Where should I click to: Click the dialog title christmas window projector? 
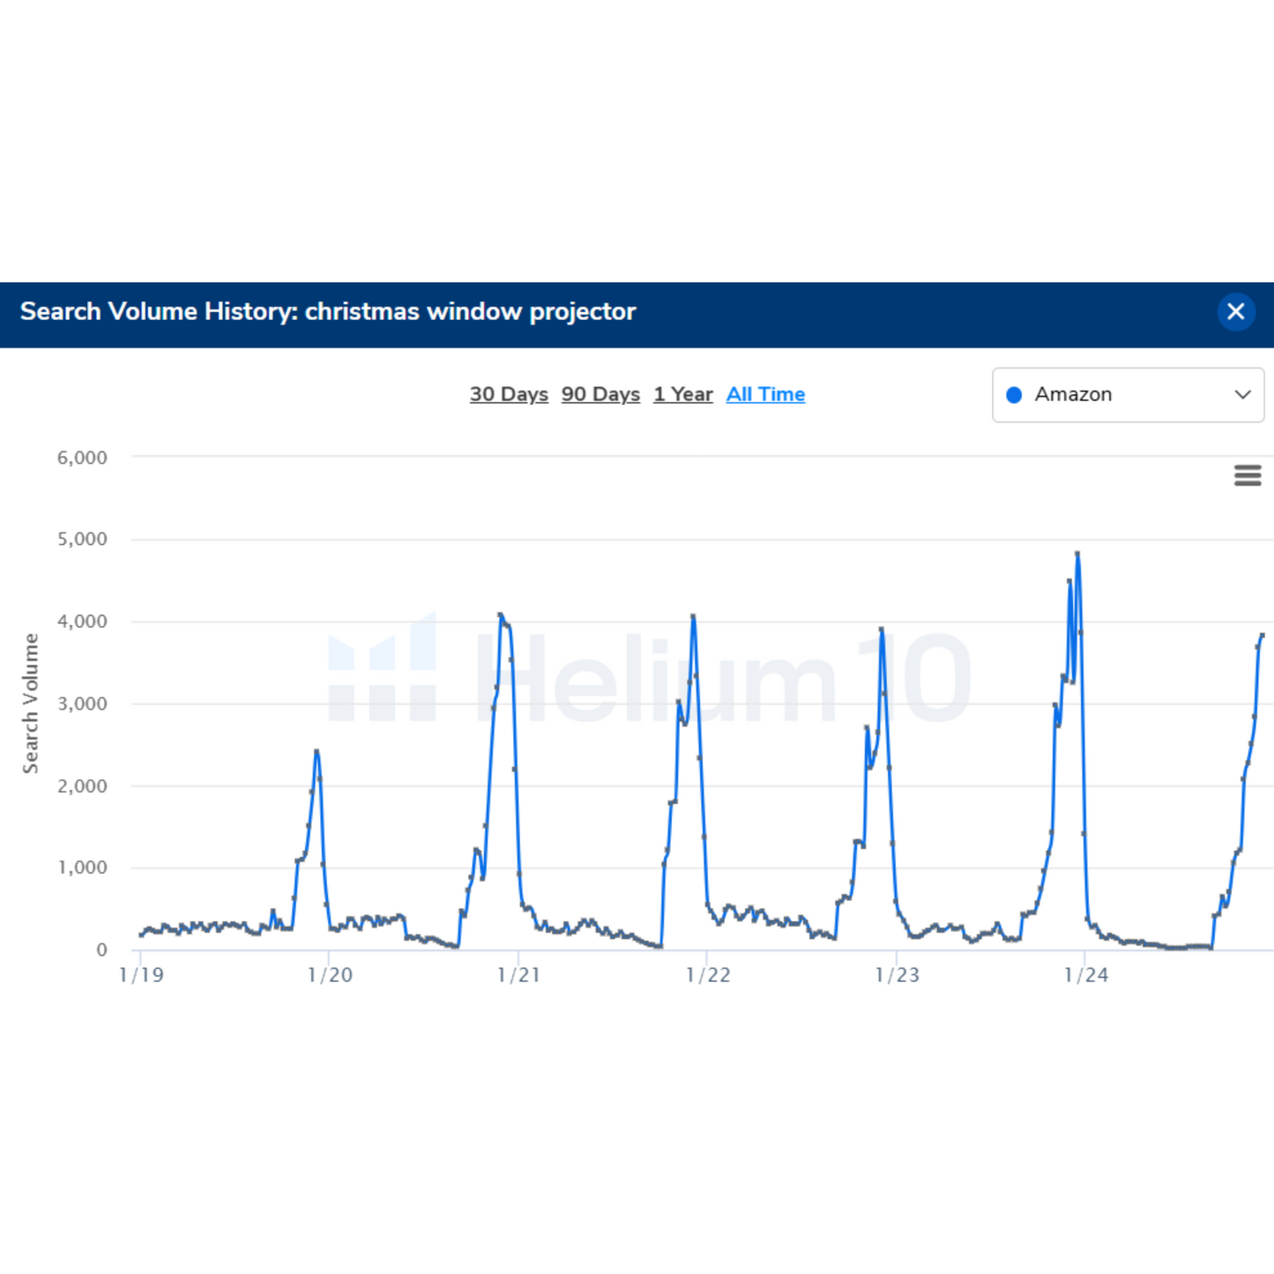click(x=470, y=311)
